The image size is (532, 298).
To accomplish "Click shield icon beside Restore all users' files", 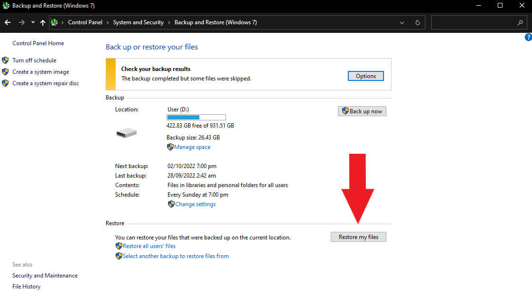I will pos(119,246).
